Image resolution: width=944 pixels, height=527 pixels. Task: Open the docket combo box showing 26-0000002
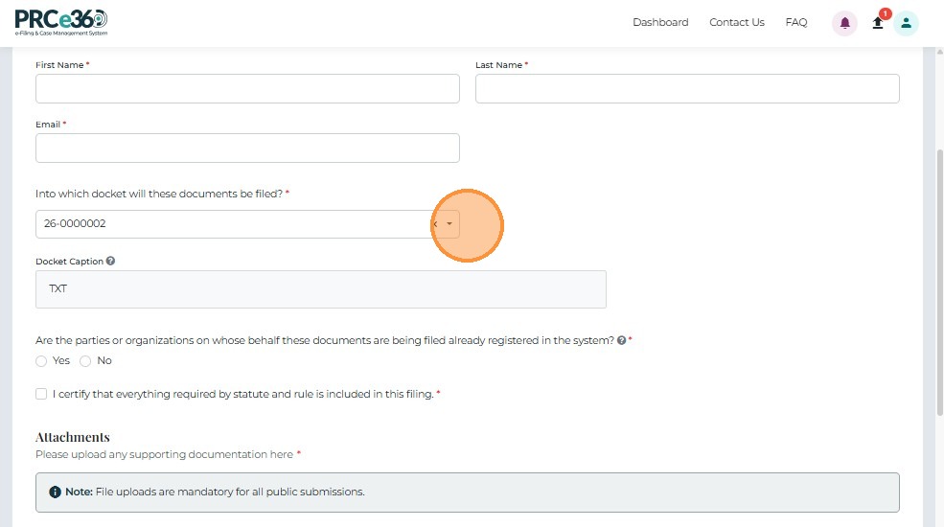[x=230, y=224]
